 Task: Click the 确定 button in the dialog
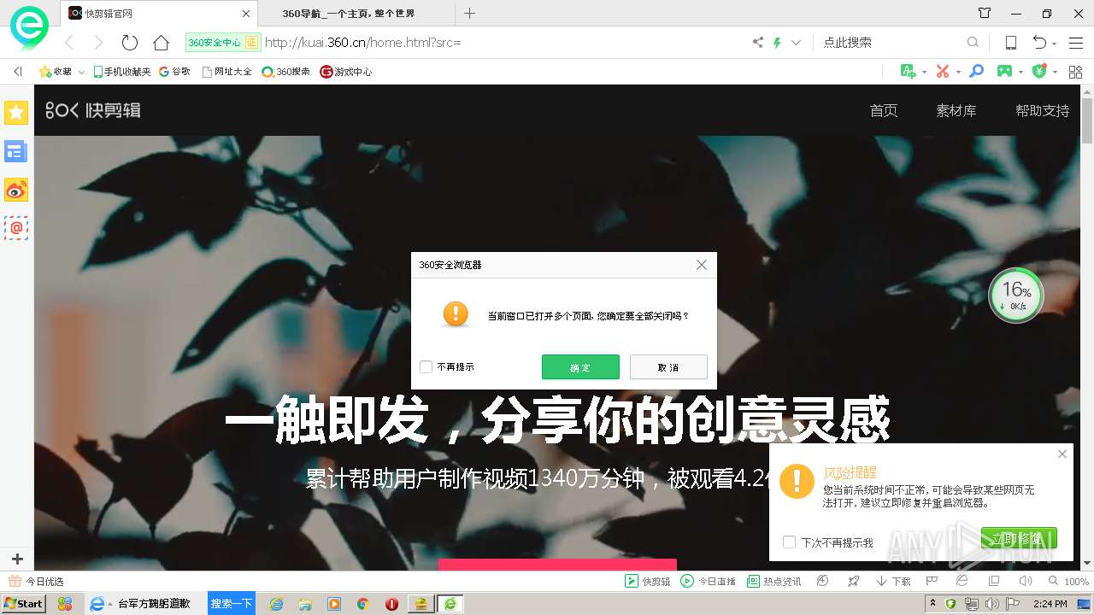[x=580, y=367]
